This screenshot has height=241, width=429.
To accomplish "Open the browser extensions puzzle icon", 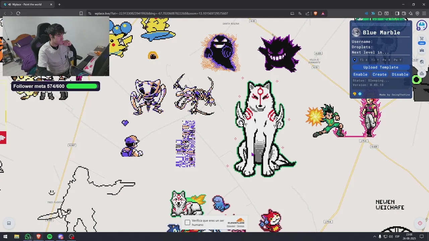I will (x=380, y=13).
